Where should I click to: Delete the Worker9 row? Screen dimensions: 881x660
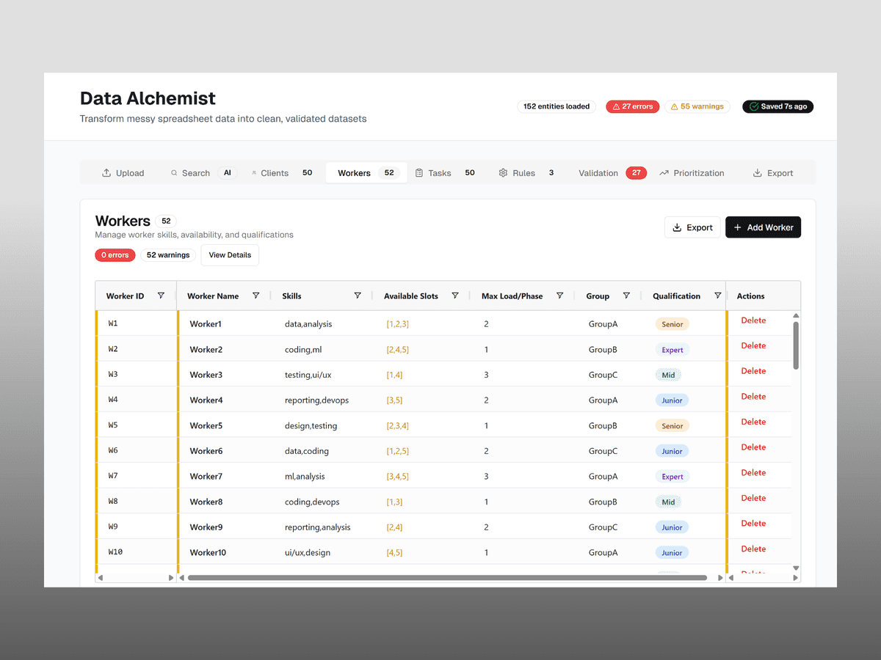tap(753, 524)
